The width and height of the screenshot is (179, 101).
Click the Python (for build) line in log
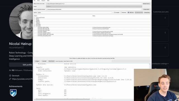coord(66,85)
